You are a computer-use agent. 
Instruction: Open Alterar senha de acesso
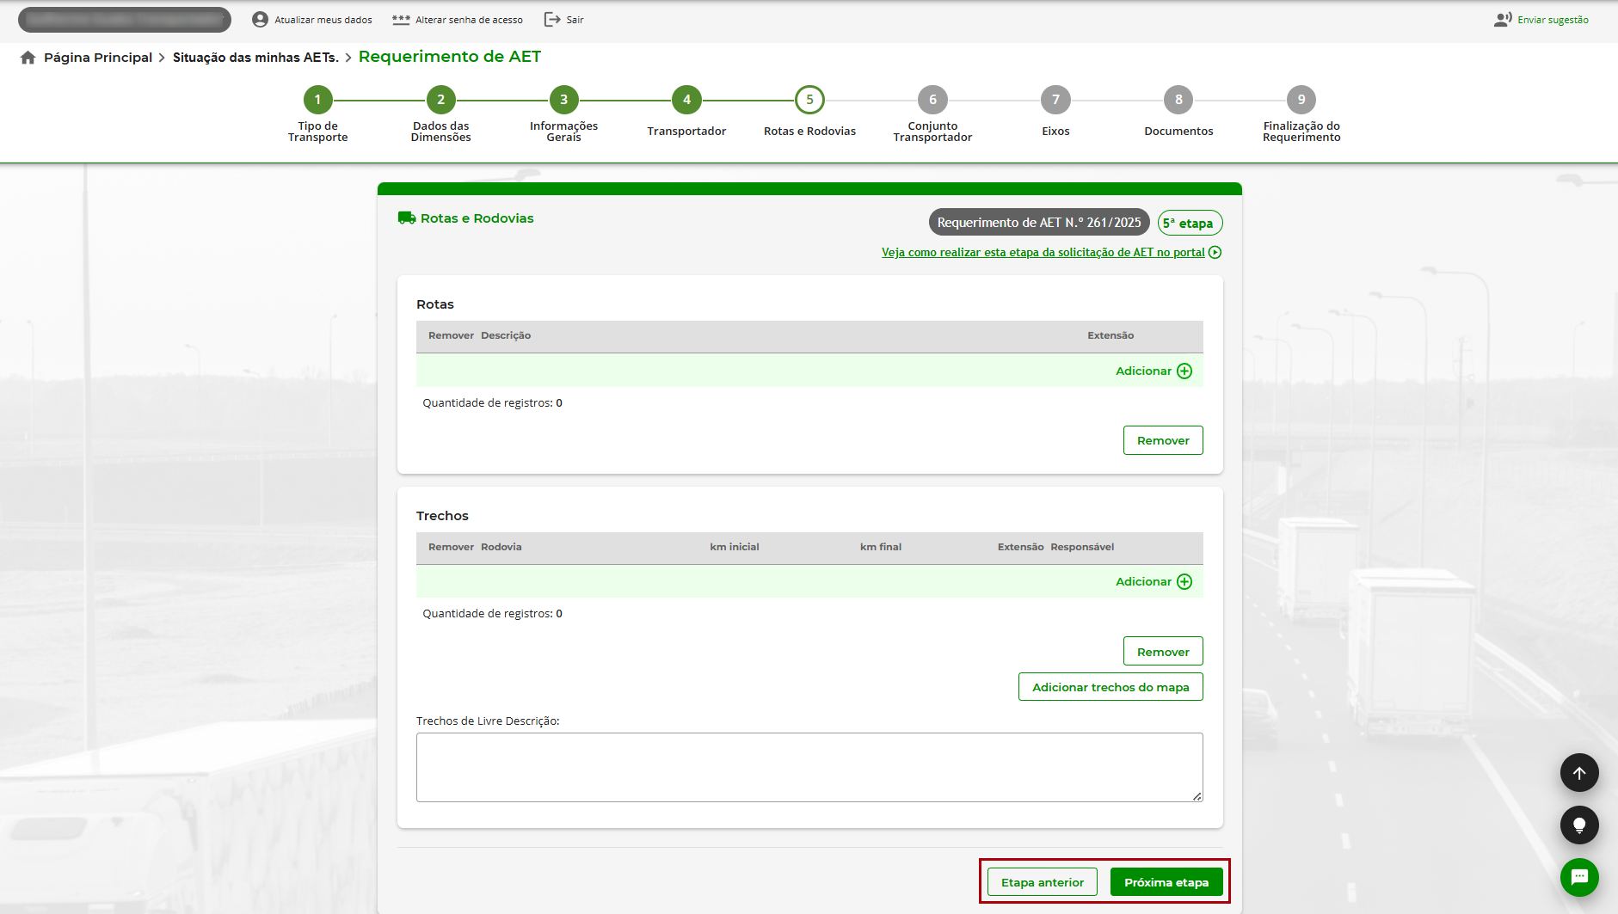[469, 20]
